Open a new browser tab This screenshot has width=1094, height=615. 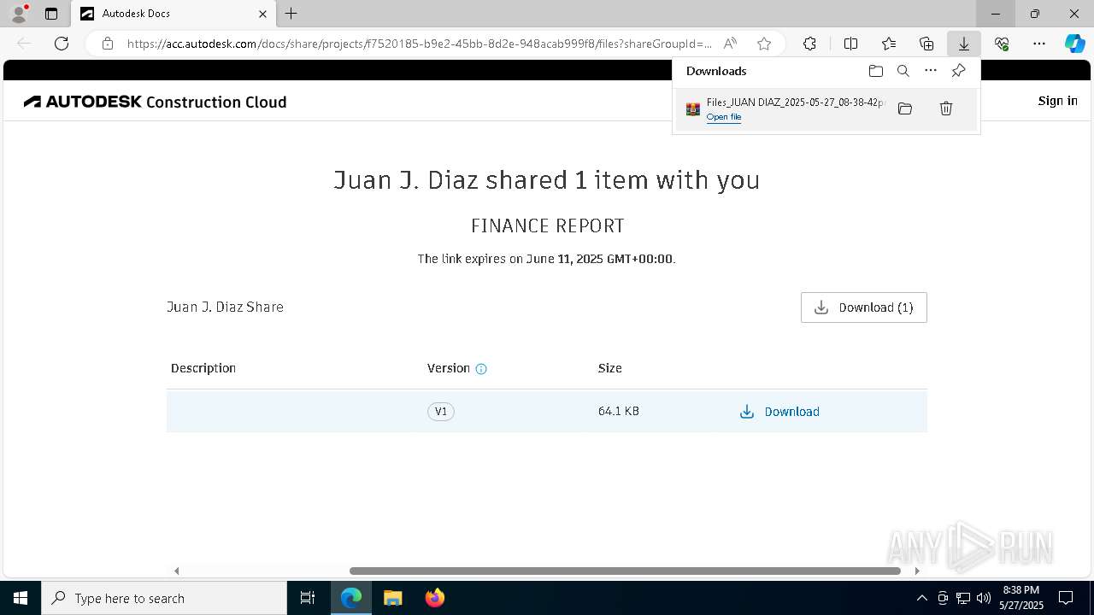(x=291, y=14)
